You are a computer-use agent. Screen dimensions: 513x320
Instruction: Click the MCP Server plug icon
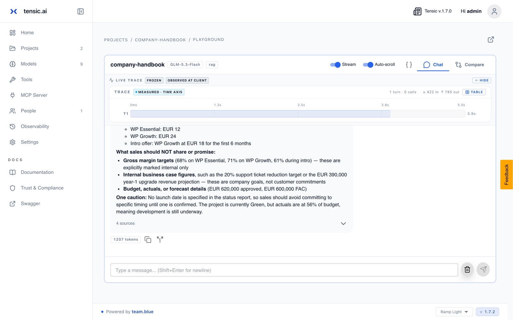(x=13, y=95)
